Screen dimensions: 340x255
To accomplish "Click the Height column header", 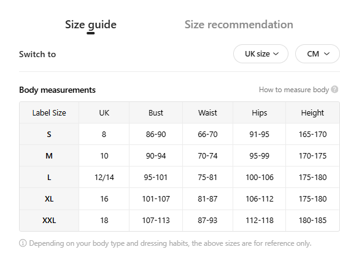I will 312,112.
